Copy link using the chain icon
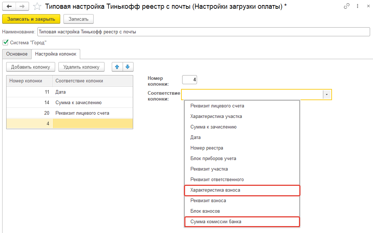 click(347, 6)
